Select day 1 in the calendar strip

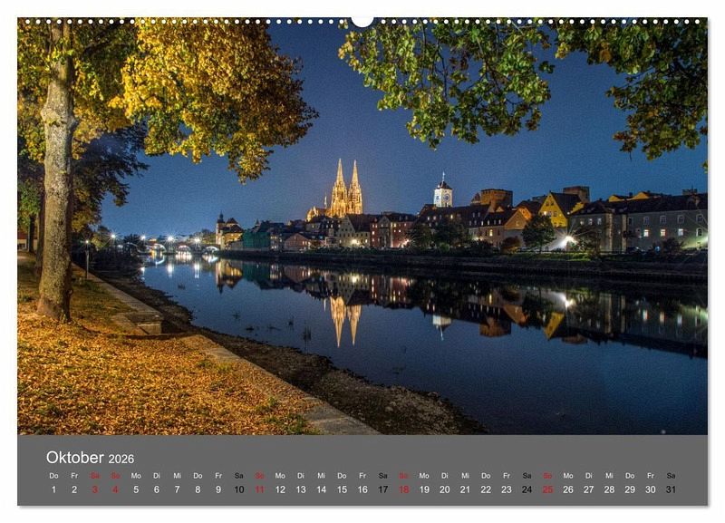point(53,489)
